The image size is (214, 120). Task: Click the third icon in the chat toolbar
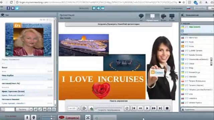(x=44, y=109)
